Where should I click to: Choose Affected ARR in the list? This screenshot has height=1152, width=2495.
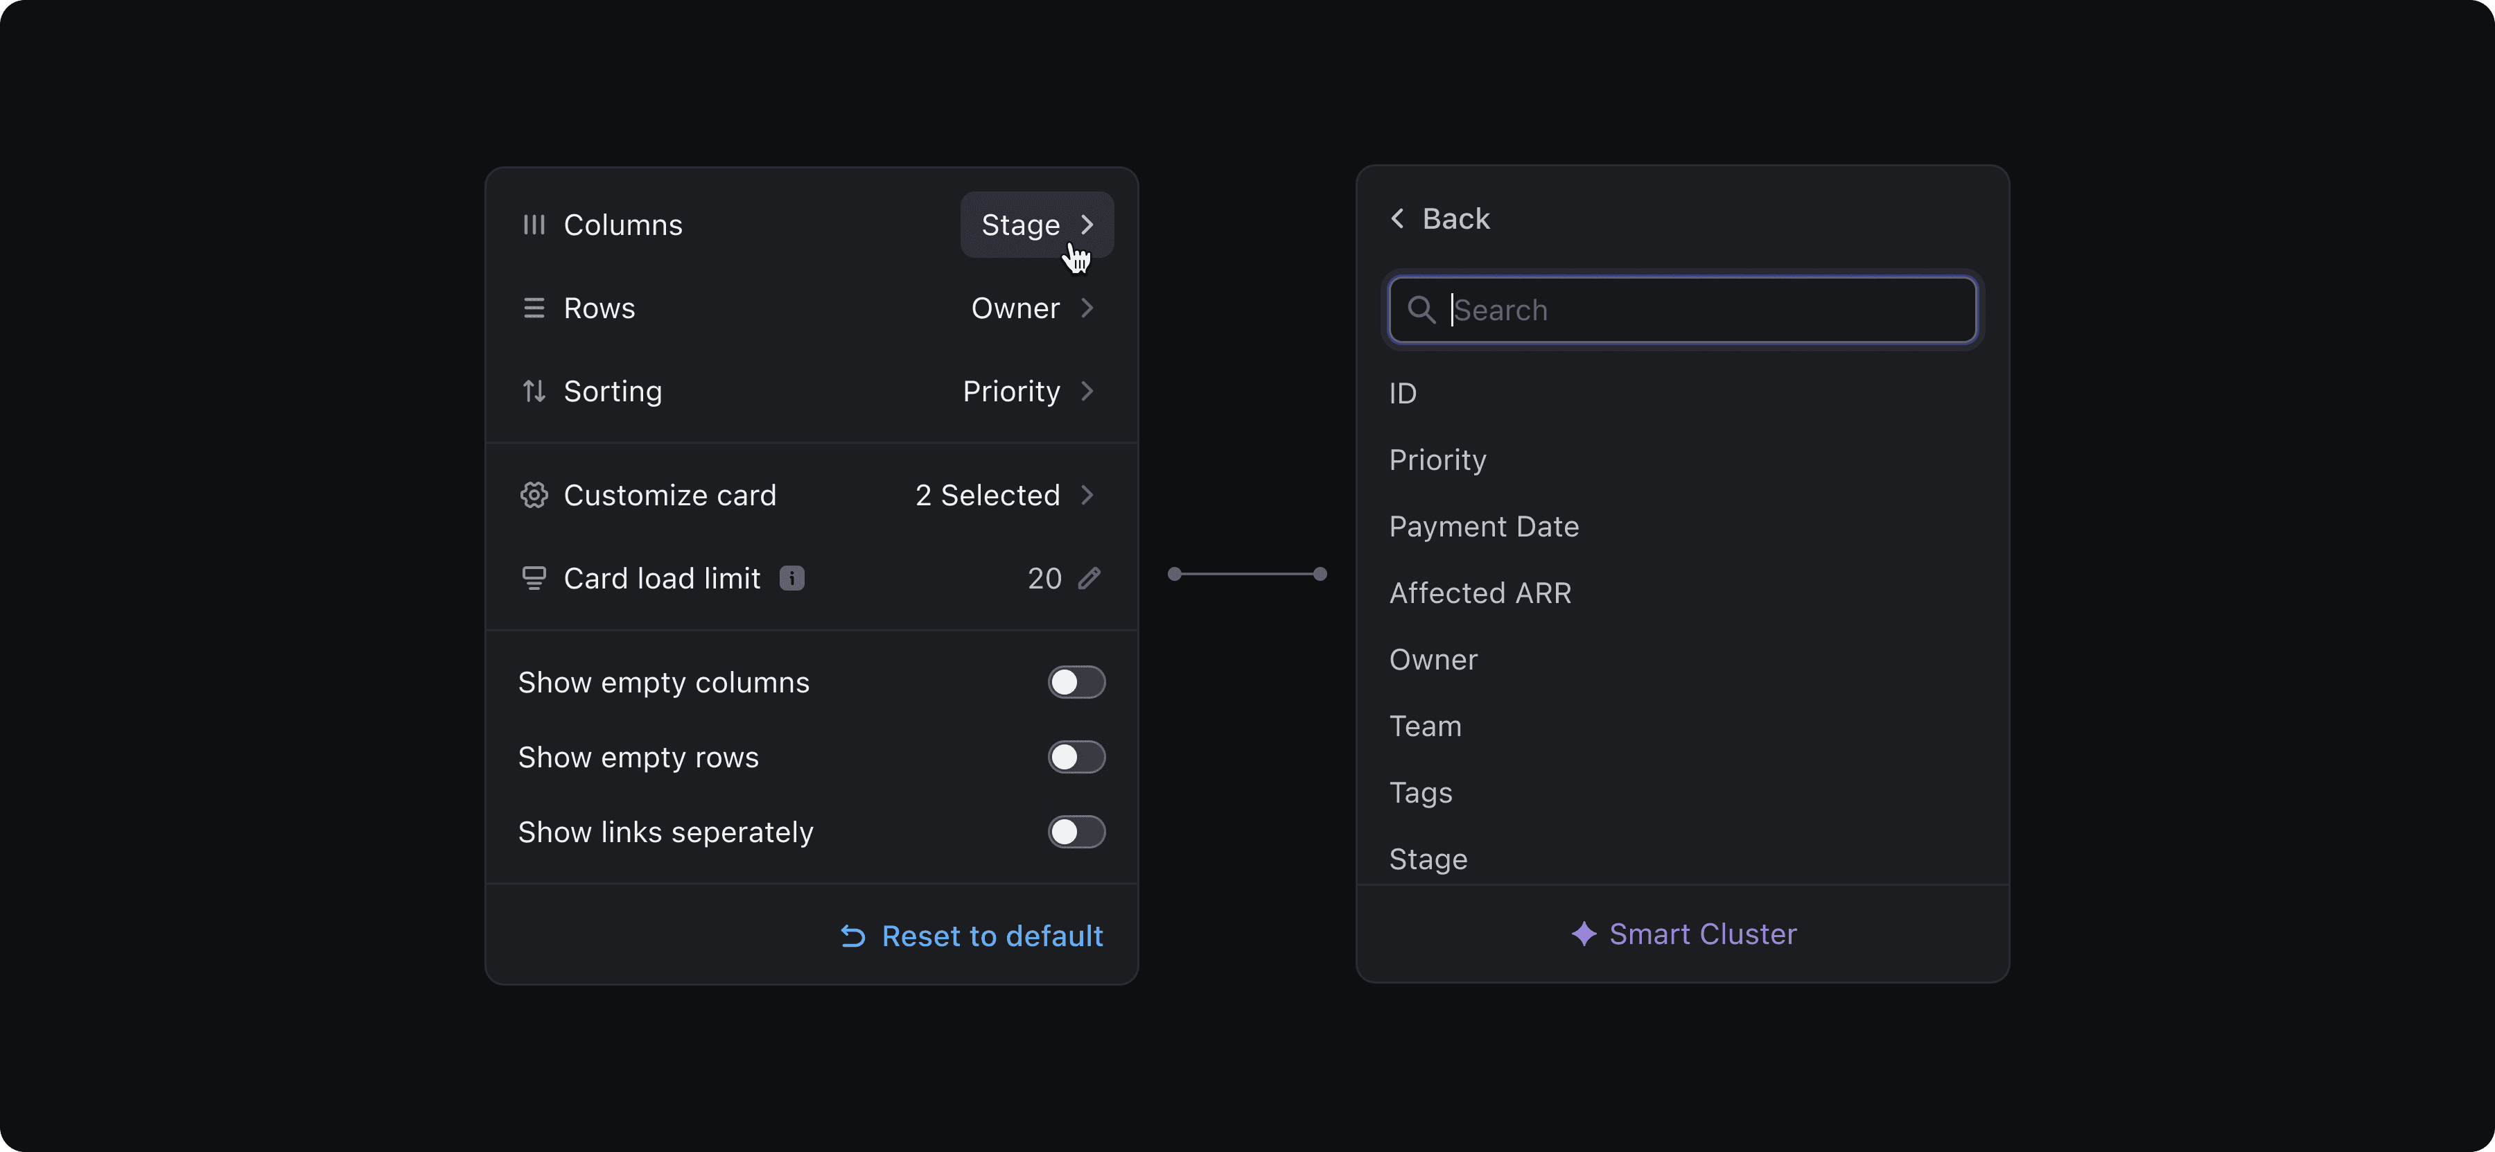click(x=1480, y=593)
